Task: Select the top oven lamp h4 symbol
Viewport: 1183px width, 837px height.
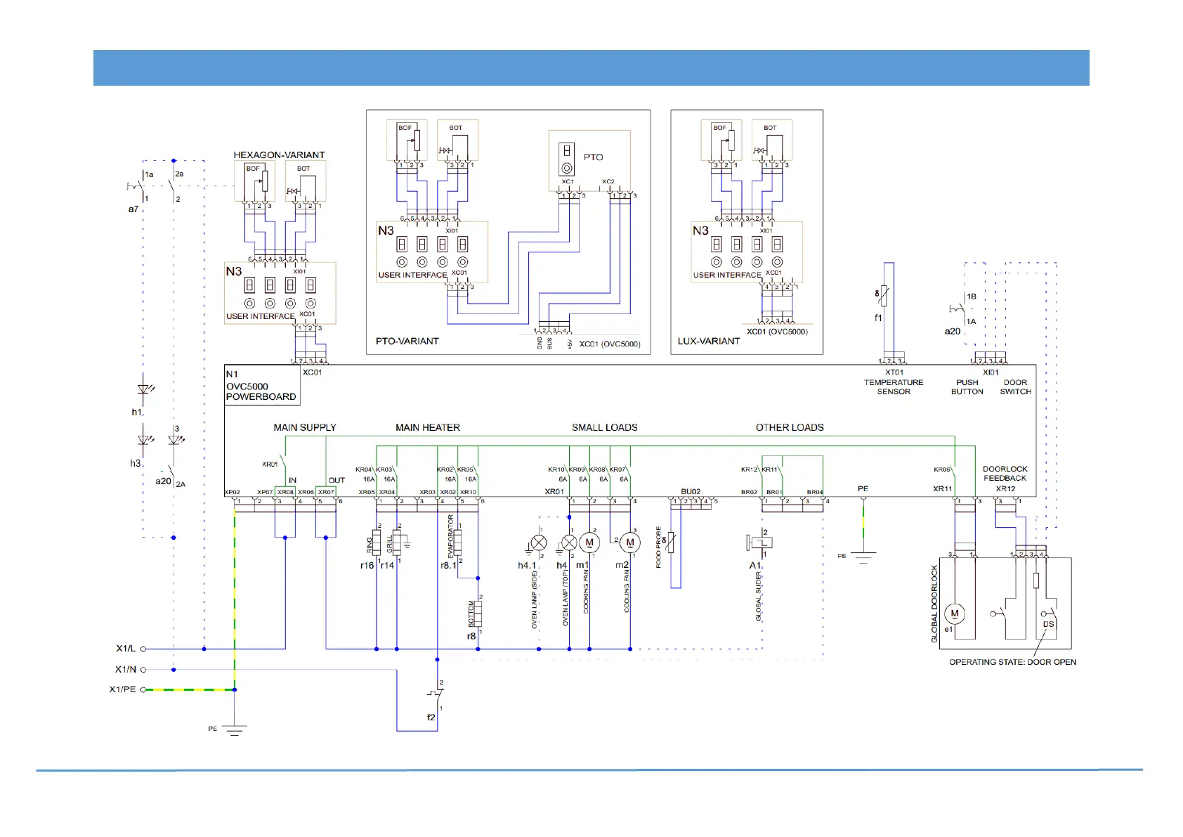Action: [x=569, y=543]
